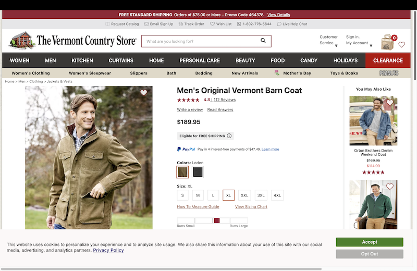Click the Peanuts logo in subnav
Image resolution: width=417 pixels, height=271 pixels.
point(388,73)
